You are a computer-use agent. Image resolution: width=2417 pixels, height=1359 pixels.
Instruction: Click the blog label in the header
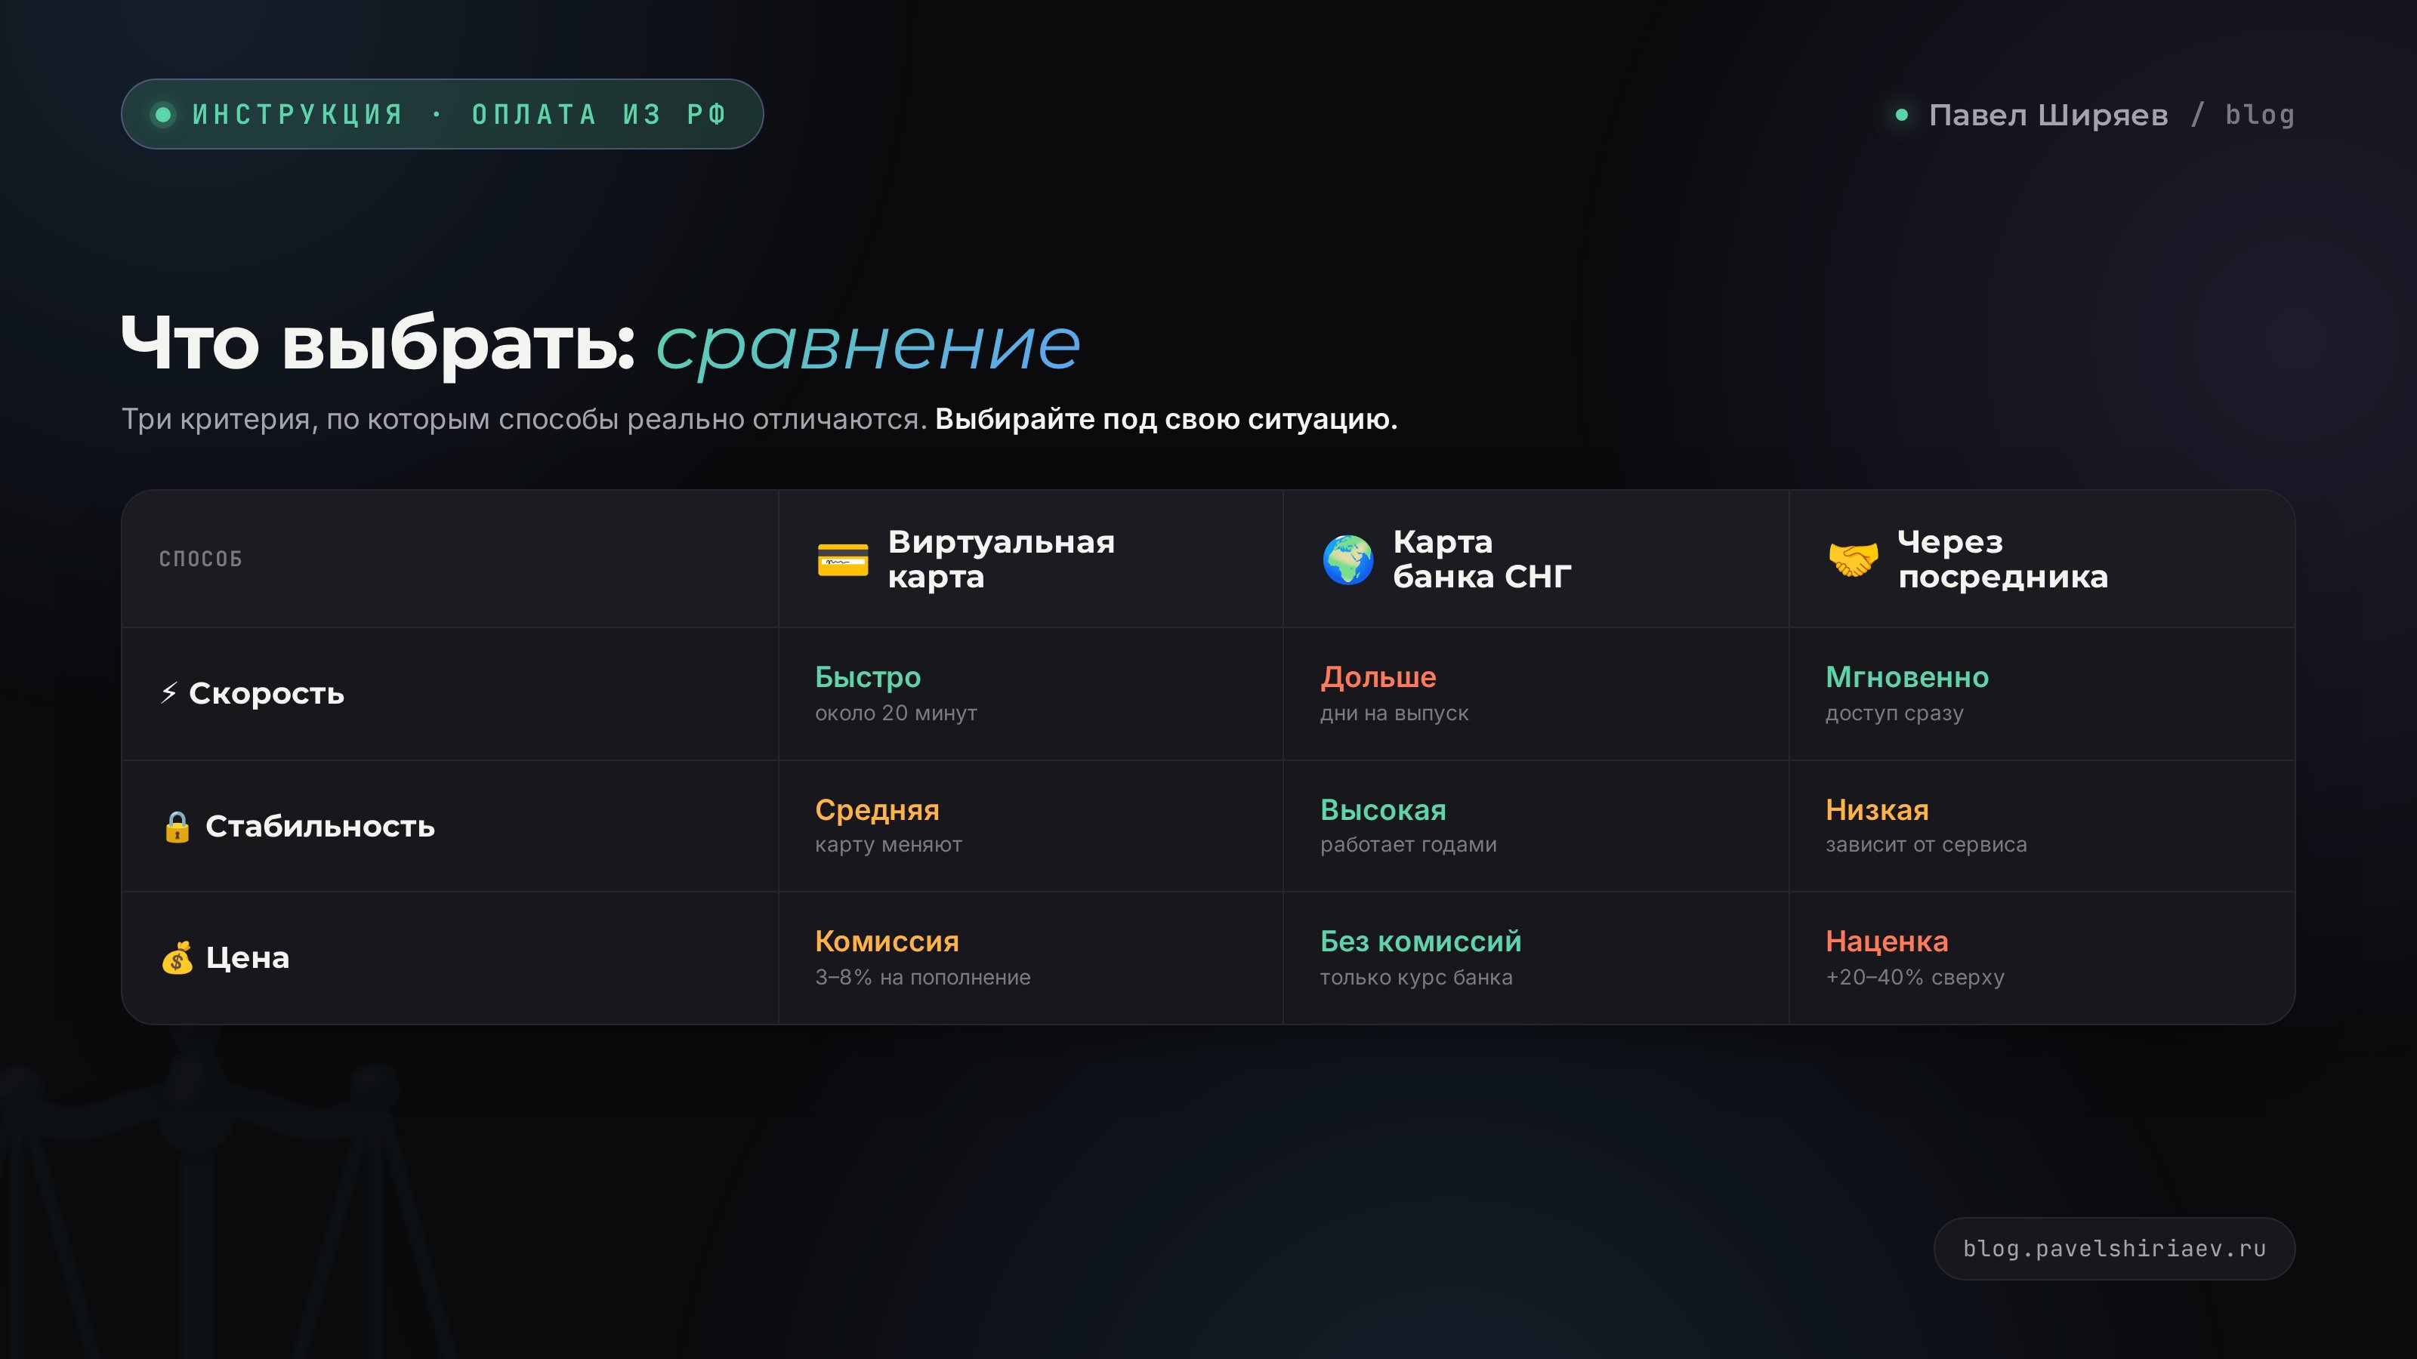click(2259, 115)
